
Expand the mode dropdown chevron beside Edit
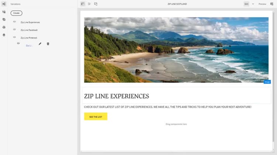click(253, 4)
